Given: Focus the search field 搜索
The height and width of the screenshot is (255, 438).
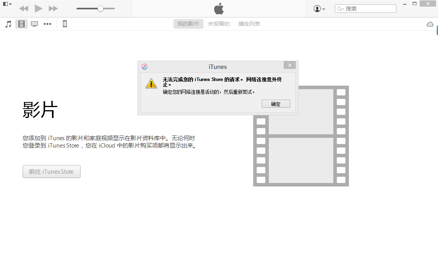Looking at the screenshot, I should [x=366, y=9].
